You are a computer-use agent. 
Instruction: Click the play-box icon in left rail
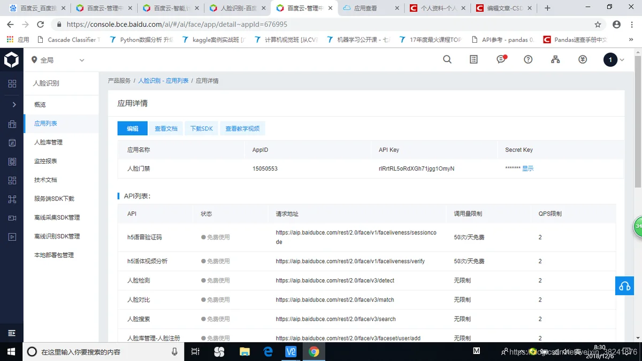(x=12, y=237)
